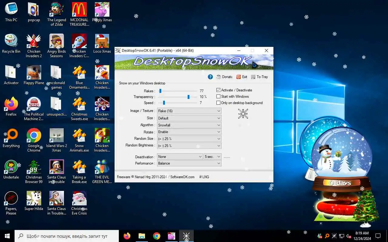Select THE EVIL GREEN ME icon
The height and width of the screenshot is (242, 388).
[102, 172]
